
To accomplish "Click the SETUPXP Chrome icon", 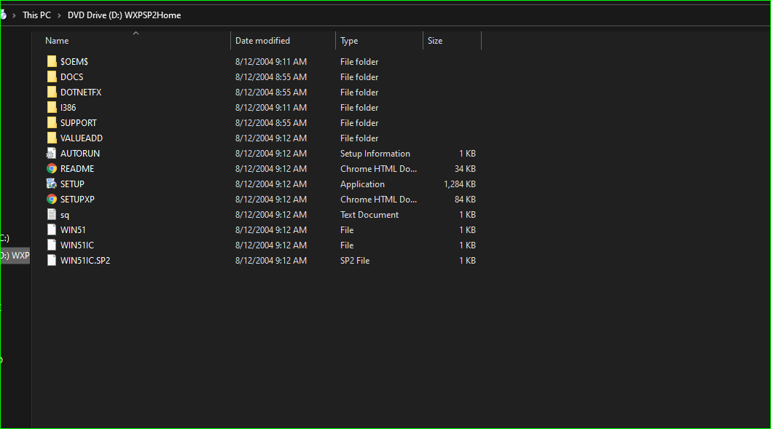I will tap(52, 199).
